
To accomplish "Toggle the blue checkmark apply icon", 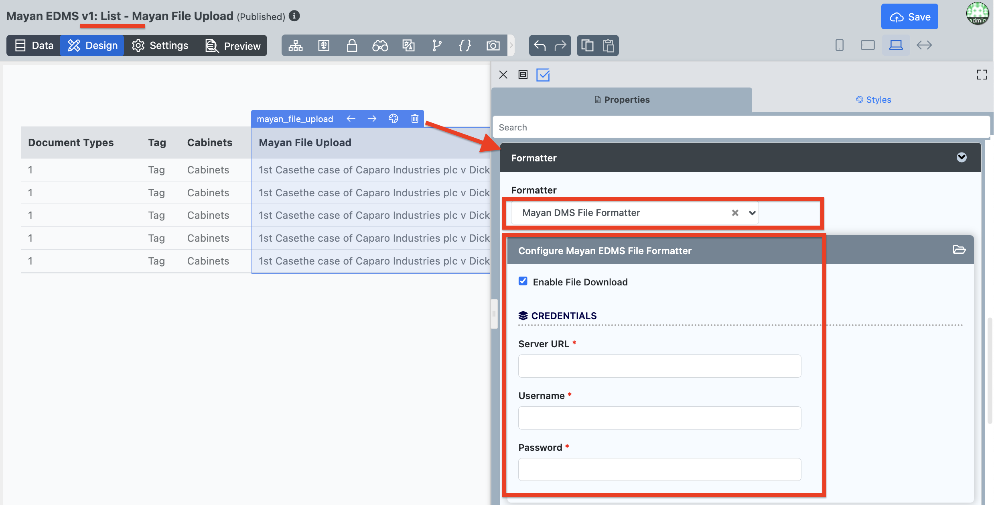I will tap(543, 75).
